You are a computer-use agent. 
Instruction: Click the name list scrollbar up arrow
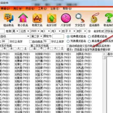(x=104, y=54)
